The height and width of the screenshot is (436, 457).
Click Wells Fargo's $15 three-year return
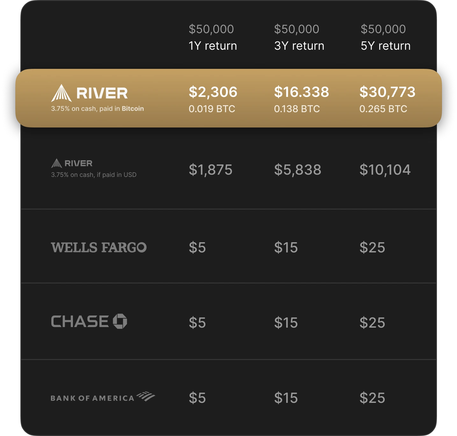click(x=286, y=247)
